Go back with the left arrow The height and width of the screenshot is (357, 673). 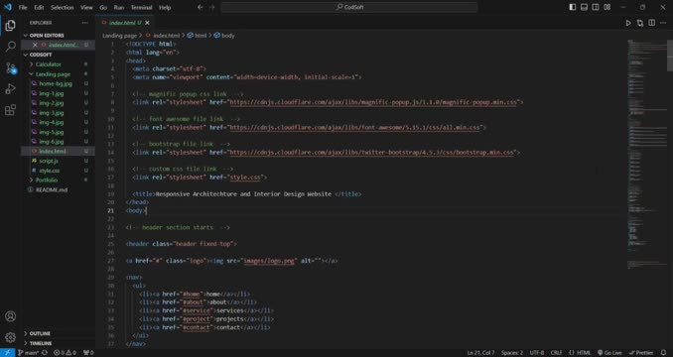tap(201, 7)
